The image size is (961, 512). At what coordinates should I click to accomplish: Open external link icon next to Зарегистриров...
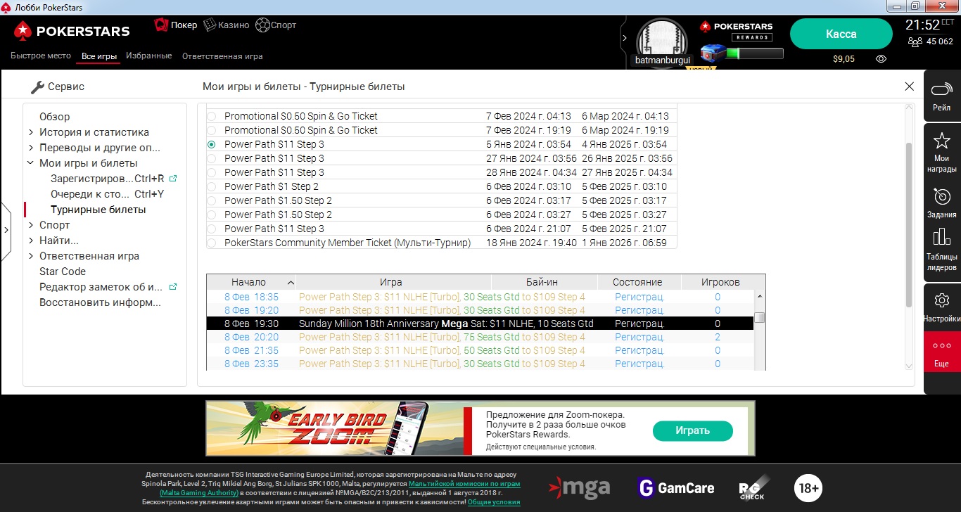click(173, 179)
